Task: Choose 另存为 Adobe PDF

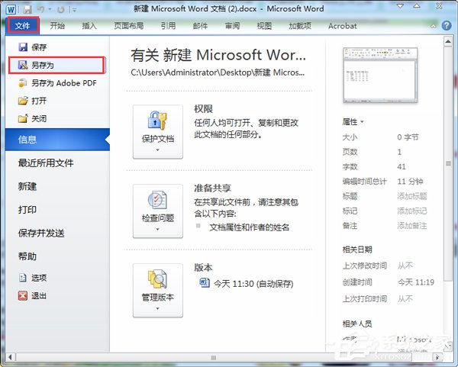Action: (x=57, y=83)
